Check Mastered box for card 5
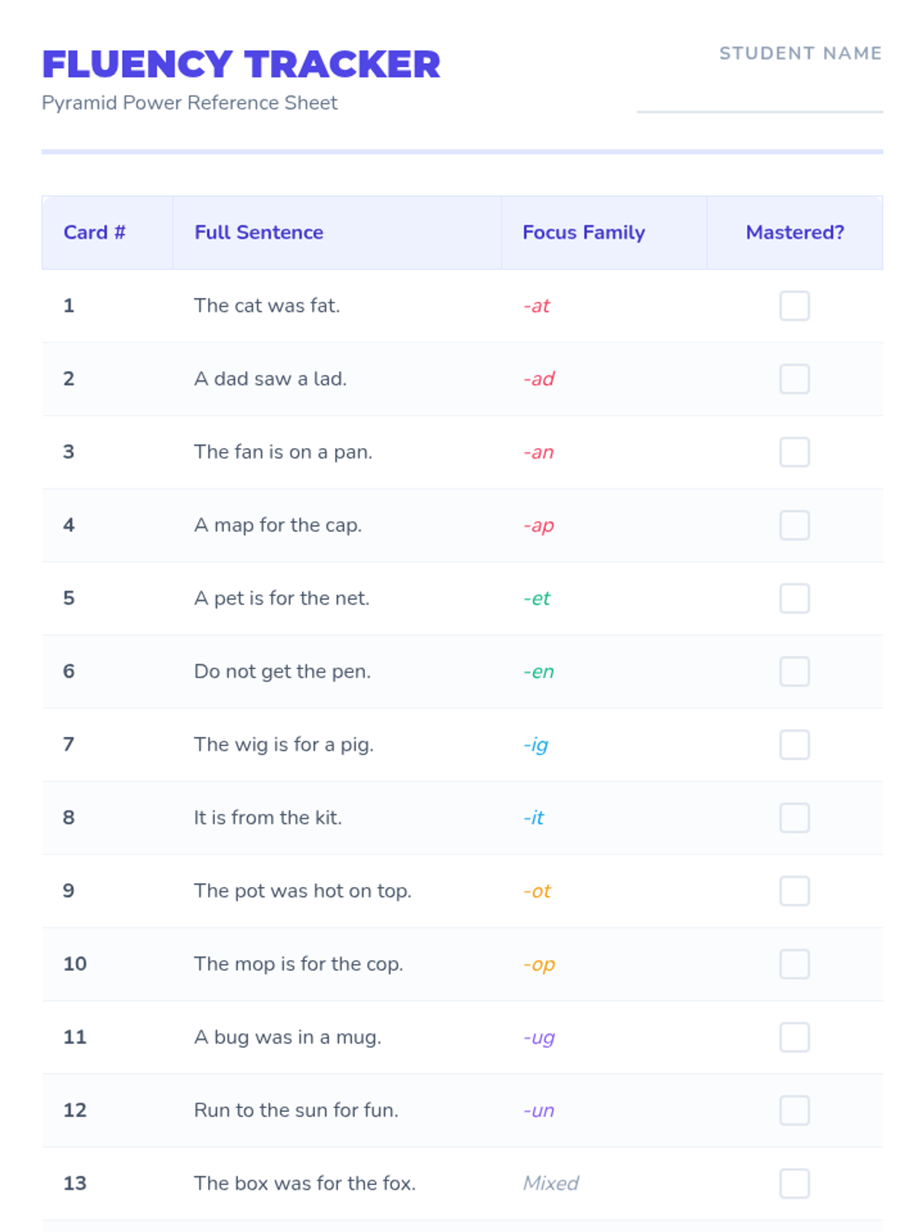924x1232 pixels. (x=794, y=598)
